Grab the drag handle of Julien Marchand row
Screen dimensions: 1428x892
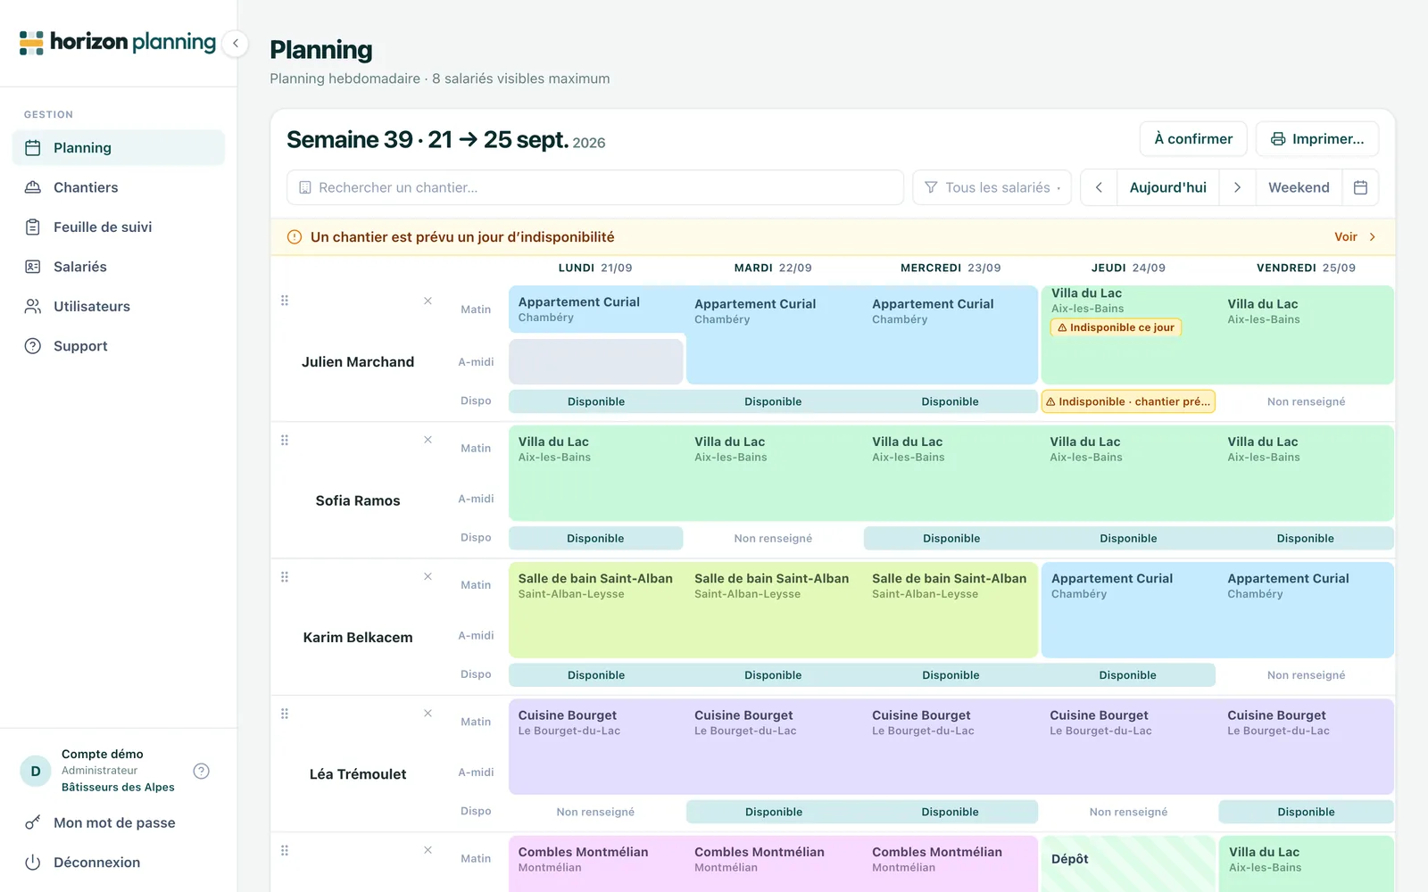click(x=285, y=301)
